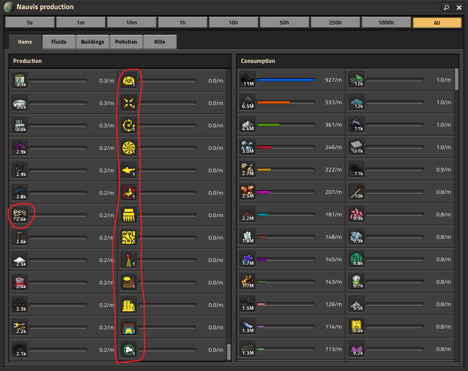Screen dimensions: 468x371
Task: Click the Consumption panel heading
Action: click(258, 61)
